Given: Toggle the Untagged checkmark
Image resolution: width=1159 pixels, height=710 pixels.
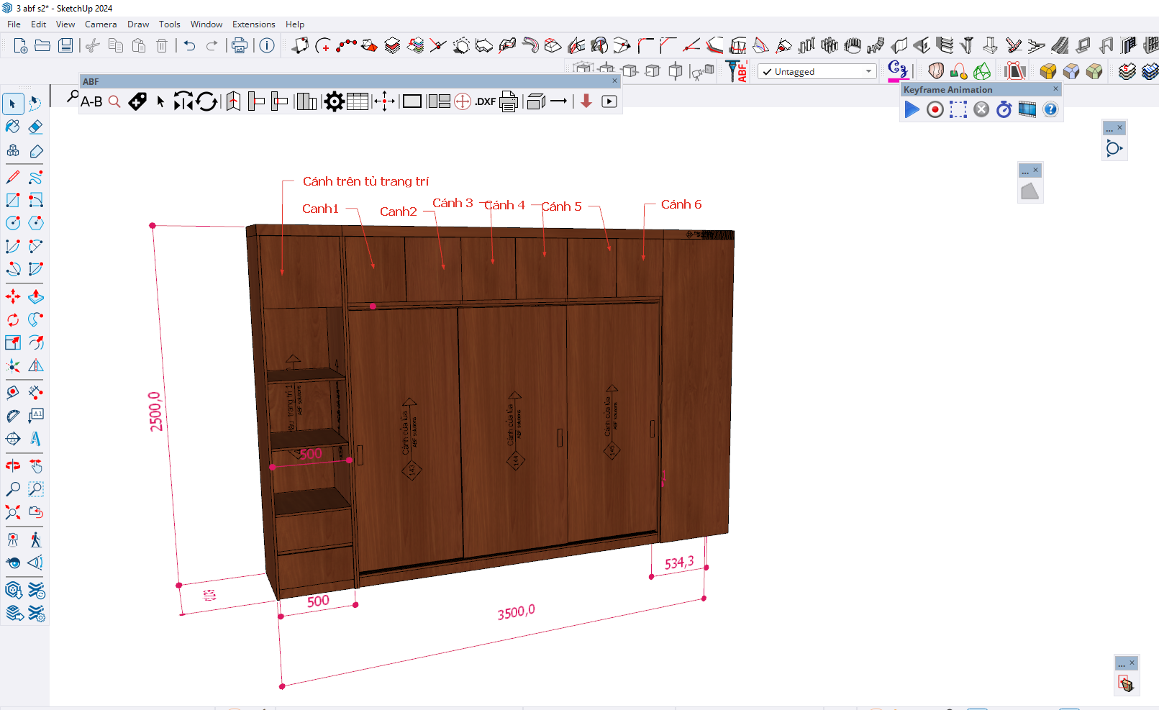Looking at the screenshot, I should click(768, 72).
